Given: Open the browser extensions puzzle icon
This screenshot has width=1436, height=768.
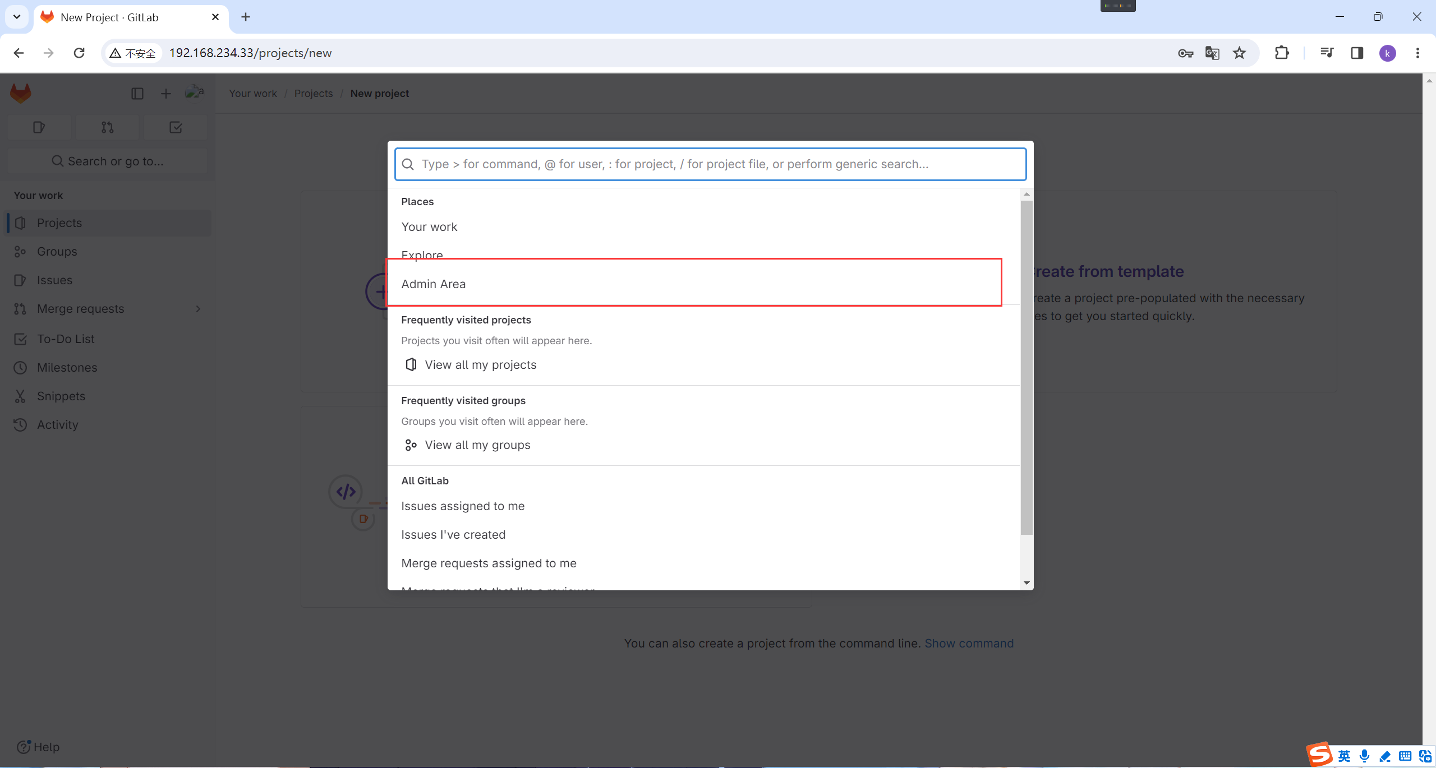Looking at the screenshot, I should pos(1282,53).
